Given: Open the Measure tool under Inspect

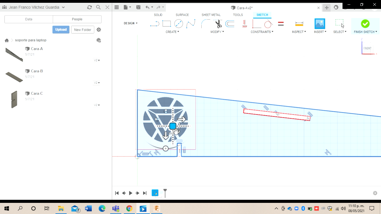Looking at the screenshot, I should pyautogui.click(x=299, y=24).
